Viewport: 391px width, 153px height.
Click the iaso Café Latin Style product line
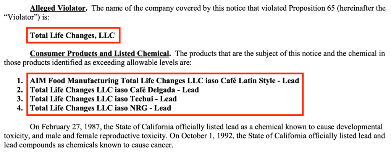tap(164, 81)
